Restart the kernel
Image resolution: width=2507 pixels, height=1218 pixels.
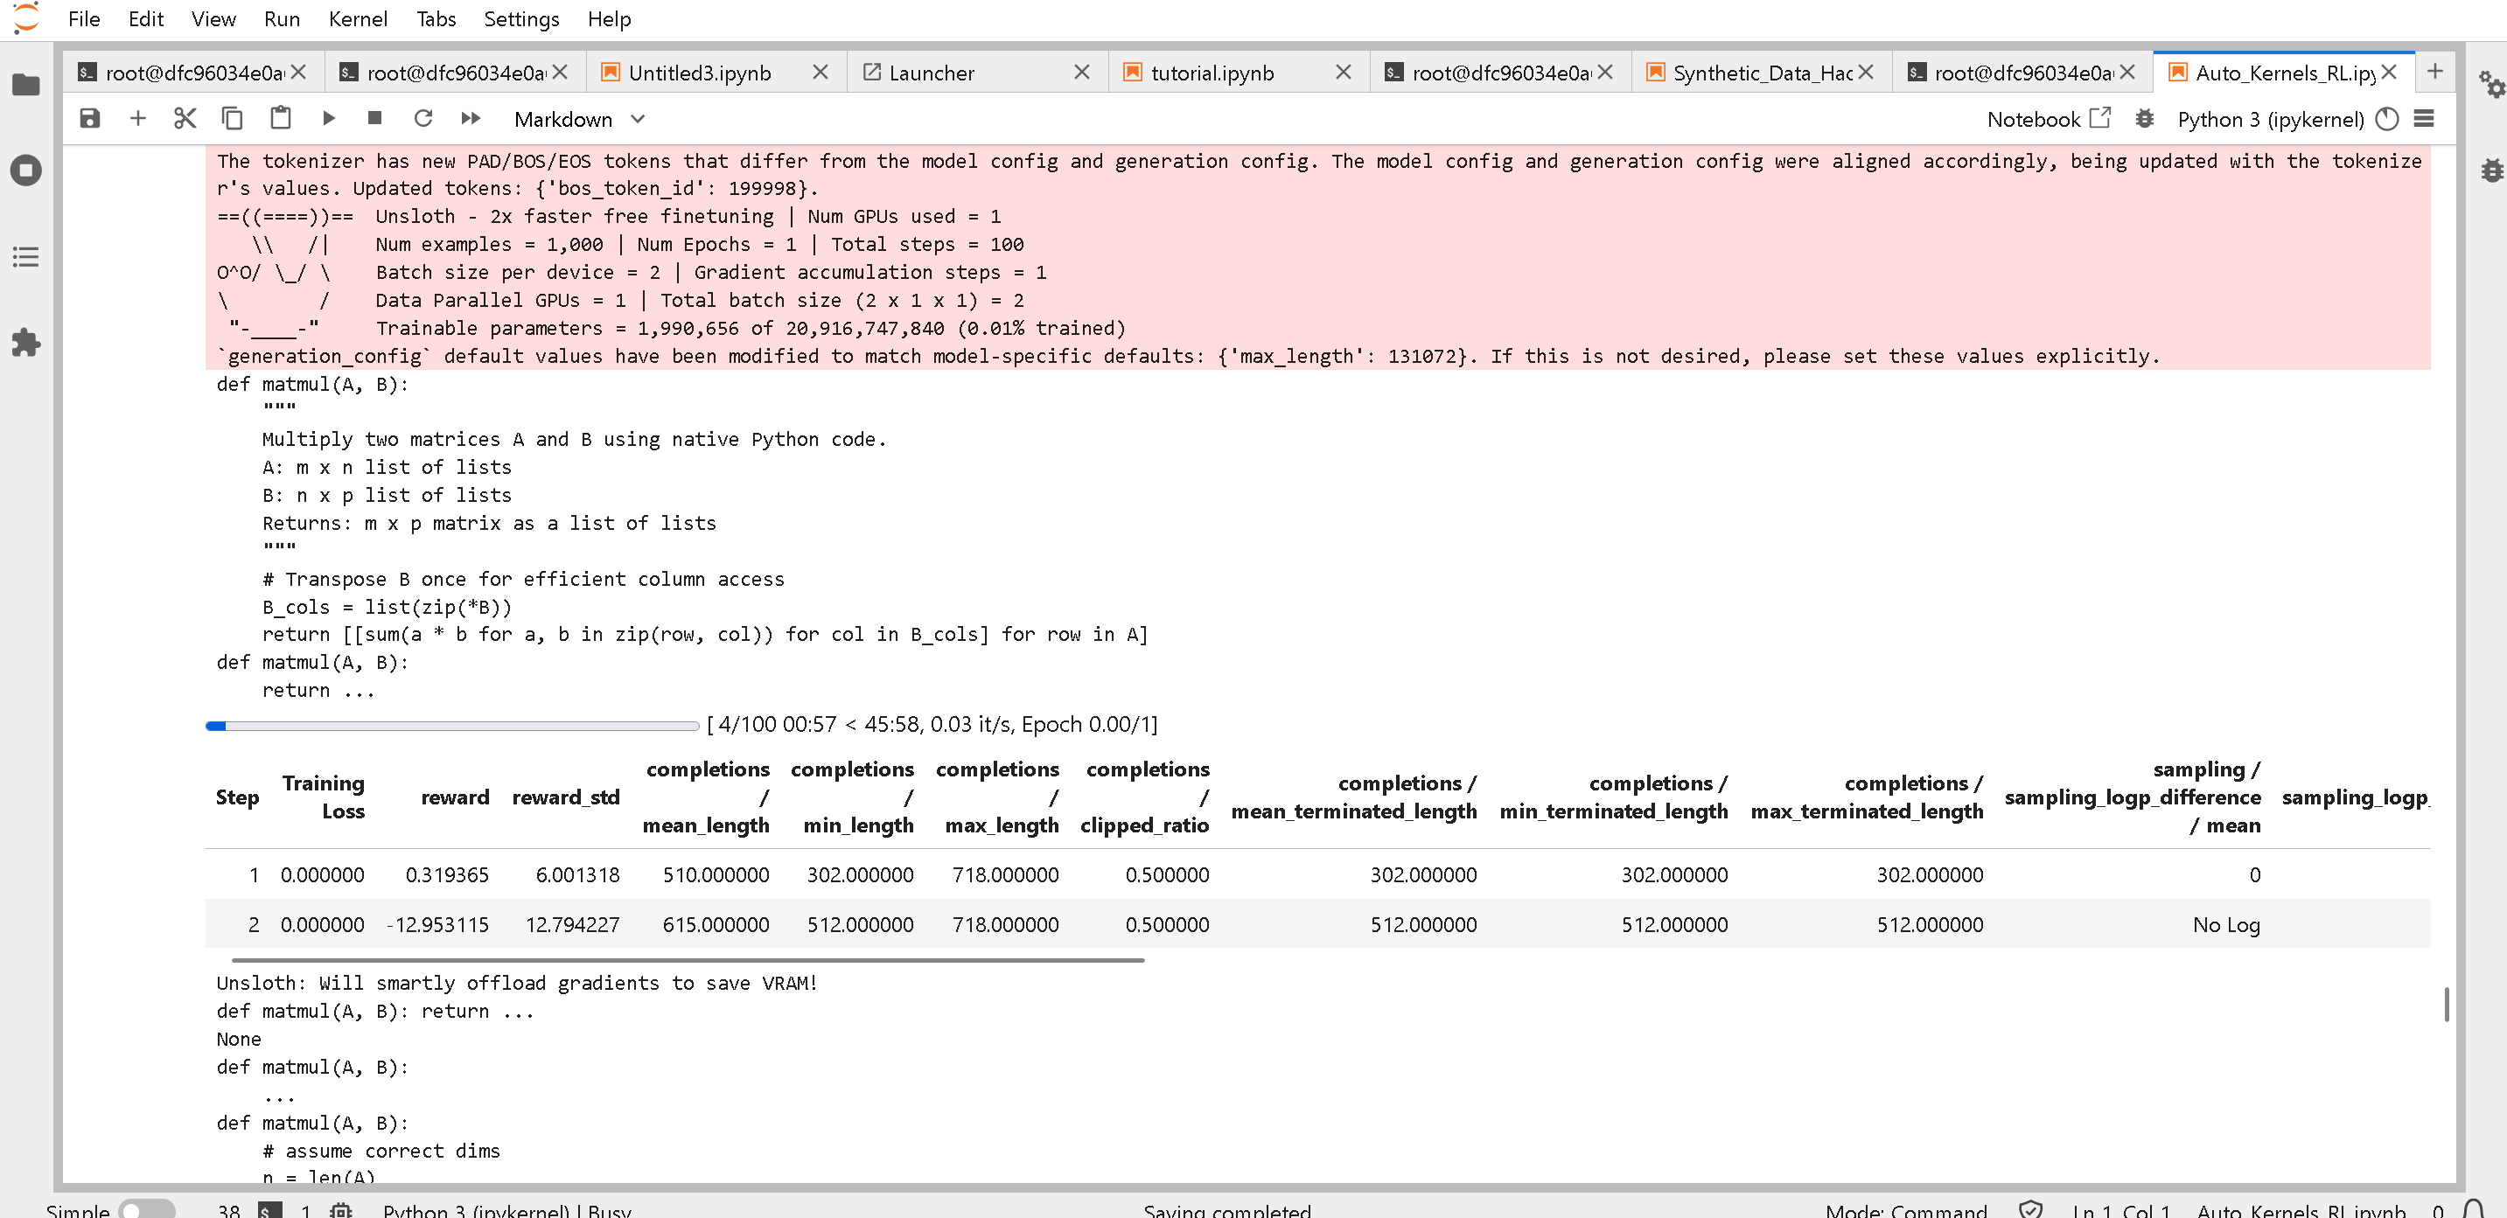point(422,119)
